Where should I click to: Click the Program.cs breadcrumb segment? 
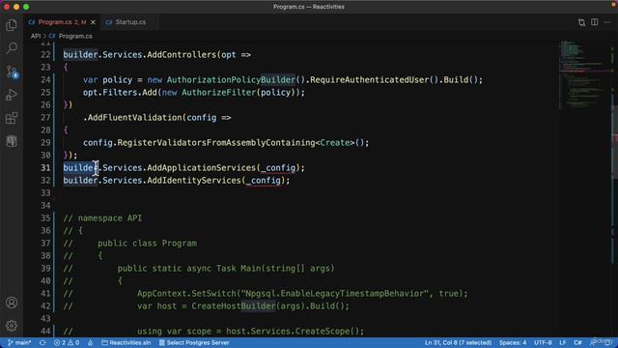click(75, 36)
